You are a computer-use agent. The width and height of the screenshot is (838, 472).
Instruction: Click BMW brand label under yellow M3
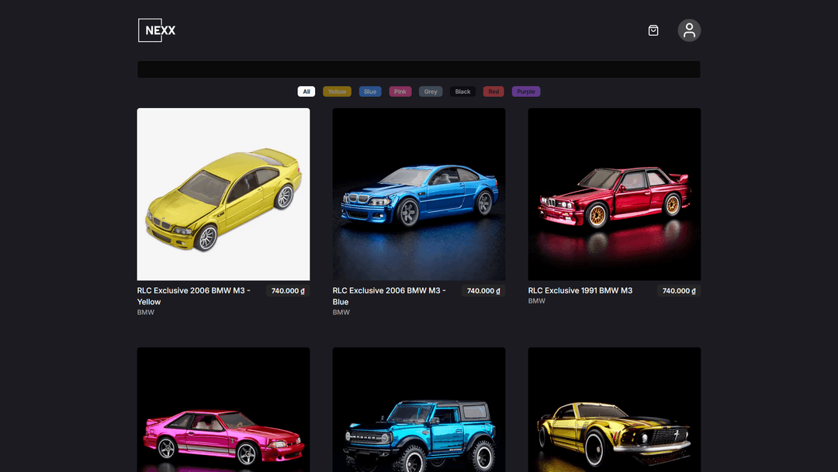click(145, 312)
